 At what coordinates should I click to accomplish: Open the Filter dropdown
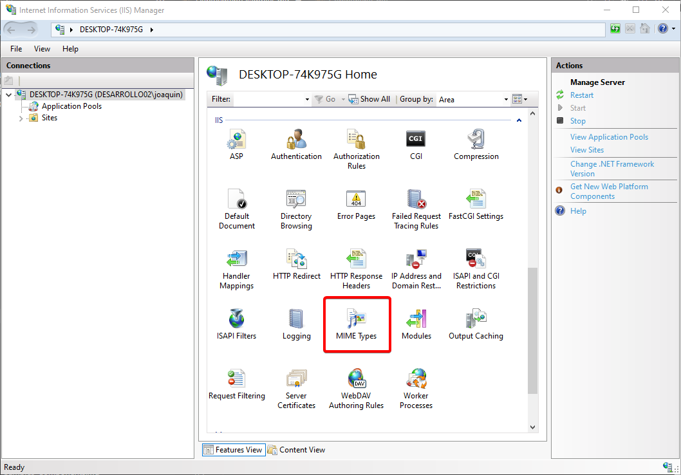[x=307, y=99]
